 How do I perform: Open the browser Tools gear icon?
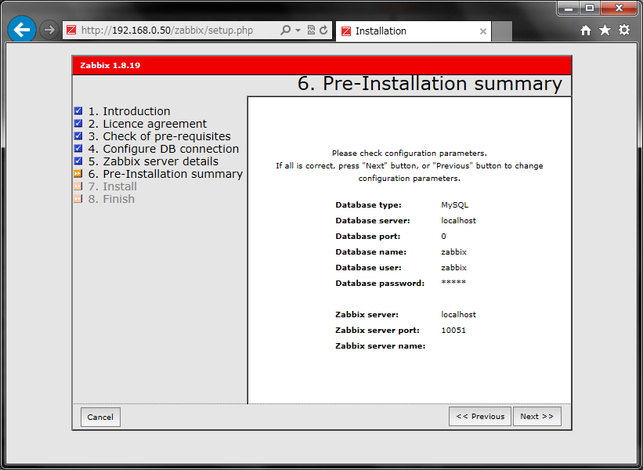624,30
